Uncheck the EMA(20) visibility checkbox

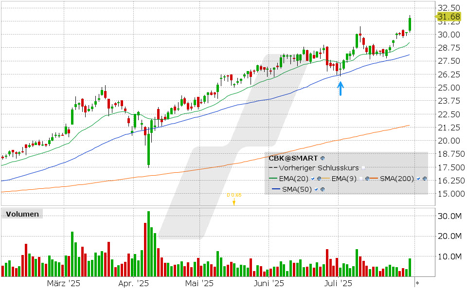pyautogui.click(x=313, y=179)
